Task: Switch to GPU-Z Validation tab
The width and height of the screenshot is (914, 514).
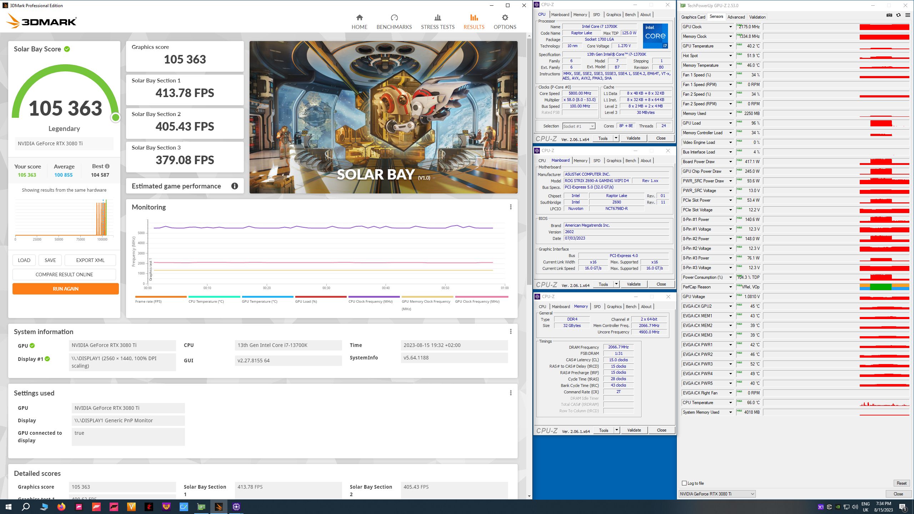Action: coord(757,17)
